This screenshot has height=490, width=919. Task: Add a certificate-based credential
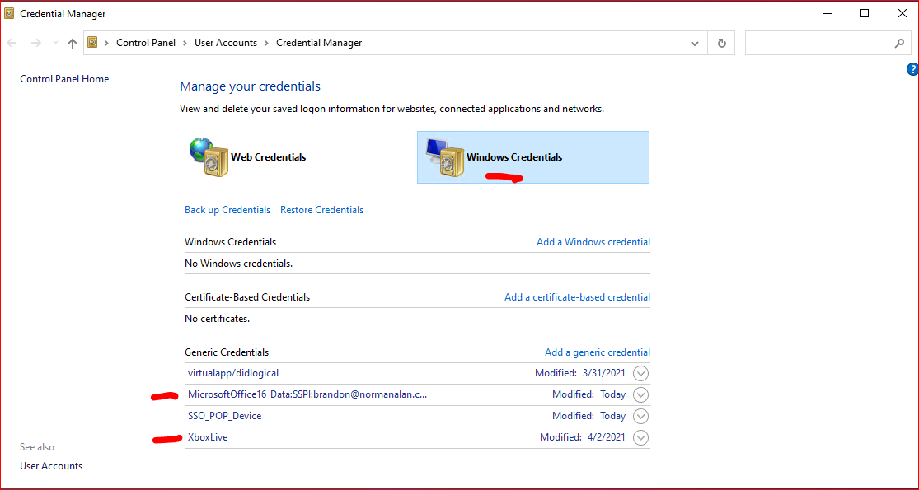[x=577, y=297]
